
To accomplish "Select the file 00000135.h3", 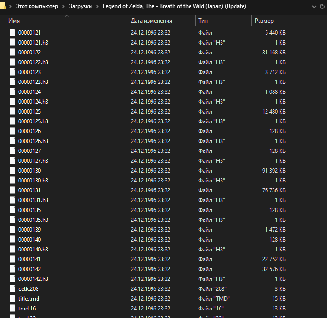I will pyautogui.click(x=33, y=220).
